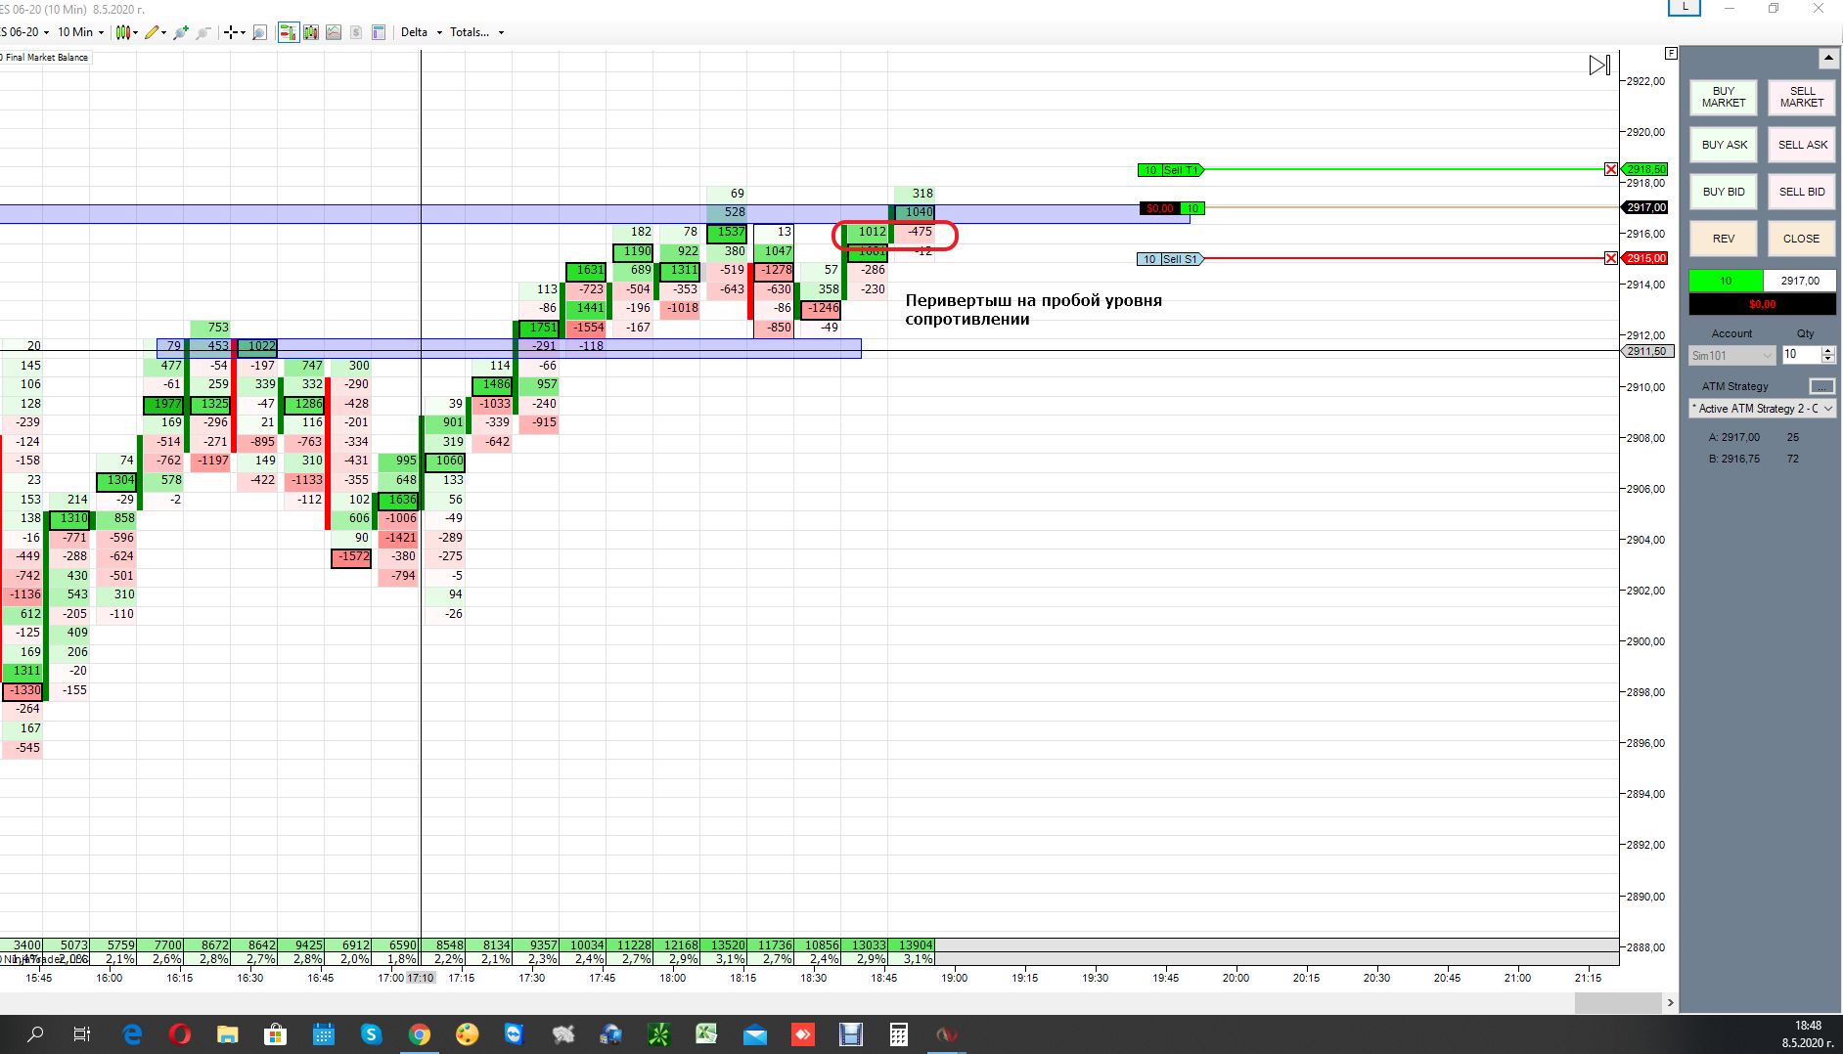This screenshot has height=1054, width=1843.
Task: Click the Sell S1 order flag
Action: [x=1171, y=259]
